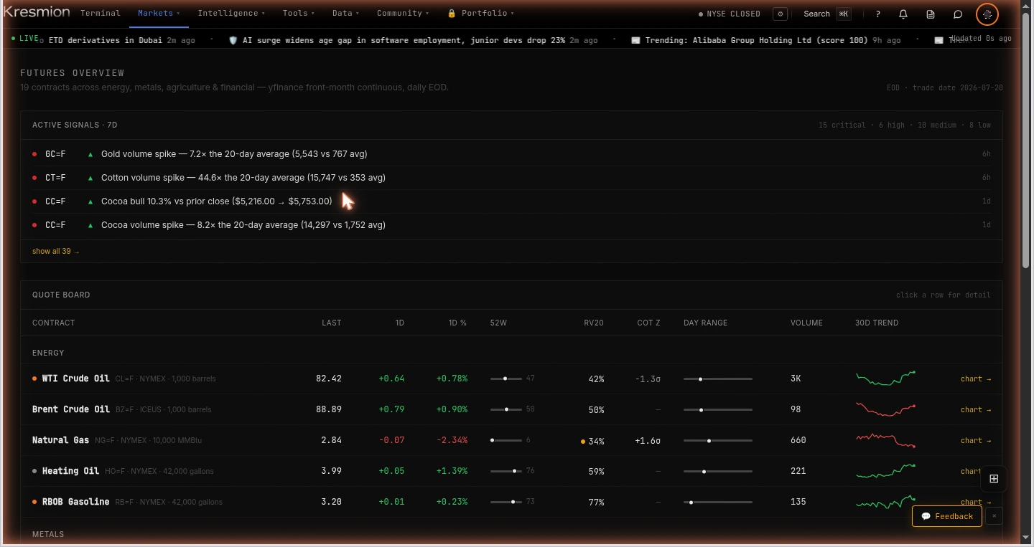The height and width of the screenshot is (547, 1034).
Task: Click the CT=F ticker symbol
Action: tap(55, 178)
